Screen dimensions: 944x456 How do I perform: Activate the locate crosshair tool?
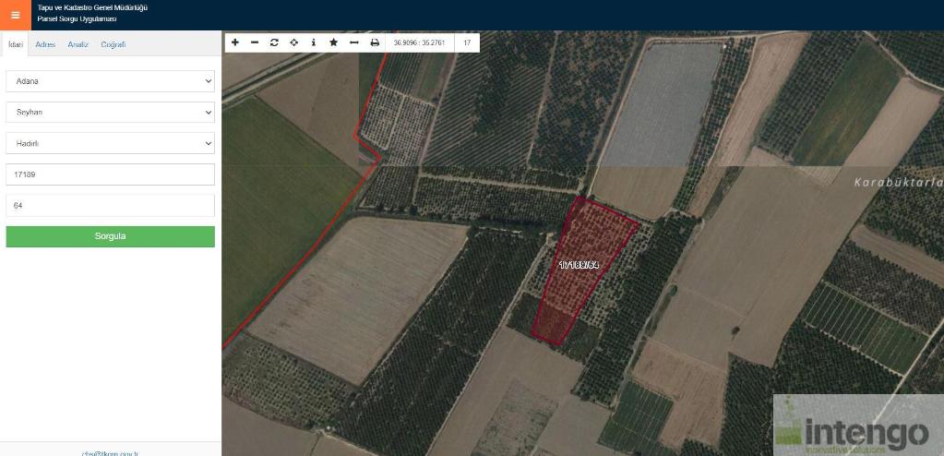point(293,42)
